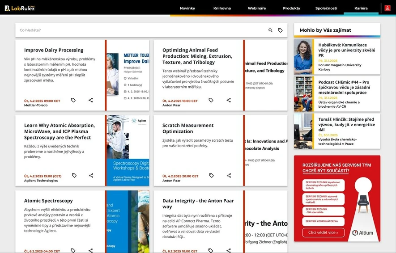Screen dimensions: 396x253
Task: Click Hubálková portrait thumbnail
Action: point(303,56)
